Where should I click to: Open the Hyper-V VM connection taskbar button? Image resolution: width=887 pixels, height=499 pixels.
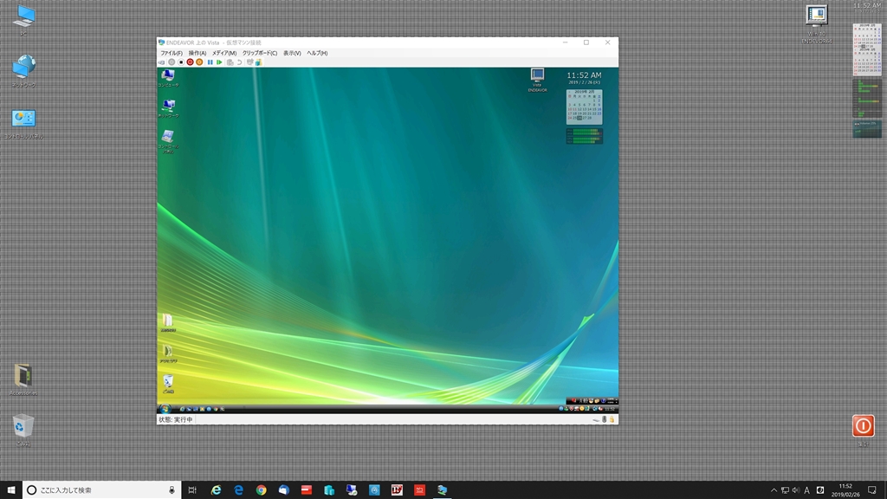pos(442,490)
